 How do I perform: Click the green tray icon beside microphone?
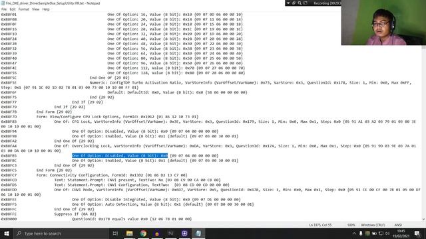pos(367,233)
